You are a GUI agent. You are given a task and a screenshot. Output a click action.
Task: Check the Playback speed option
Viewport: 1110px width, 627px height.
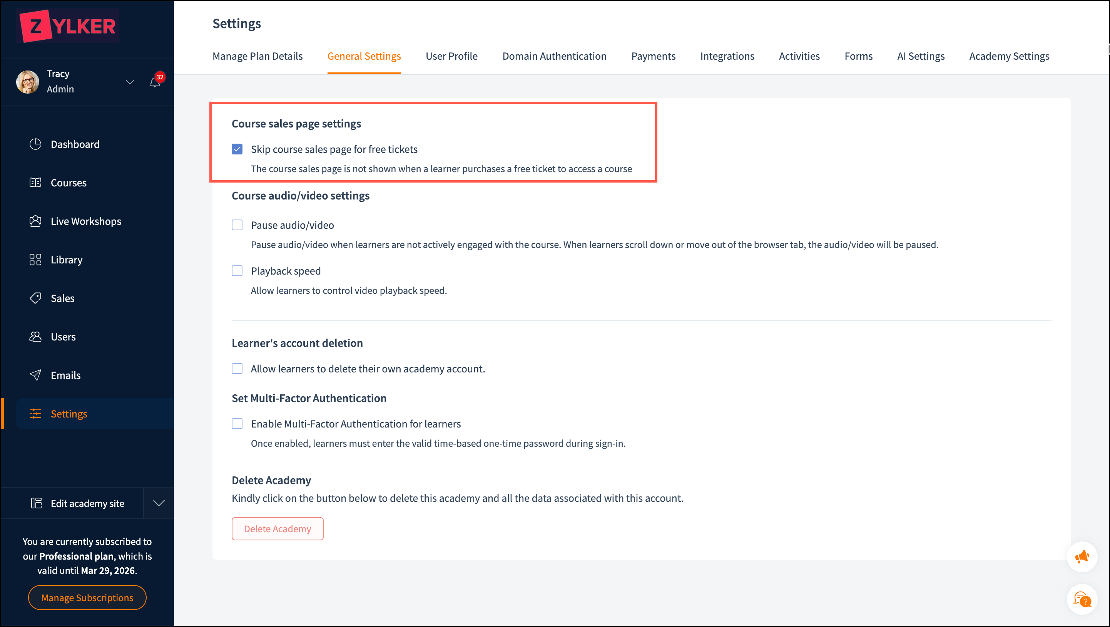point(237,271)
